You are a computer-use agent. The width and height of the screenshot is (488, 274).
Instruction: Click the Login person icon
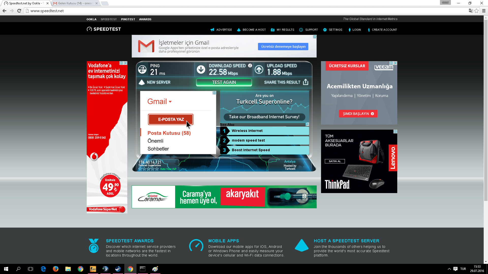coord(349,30)
